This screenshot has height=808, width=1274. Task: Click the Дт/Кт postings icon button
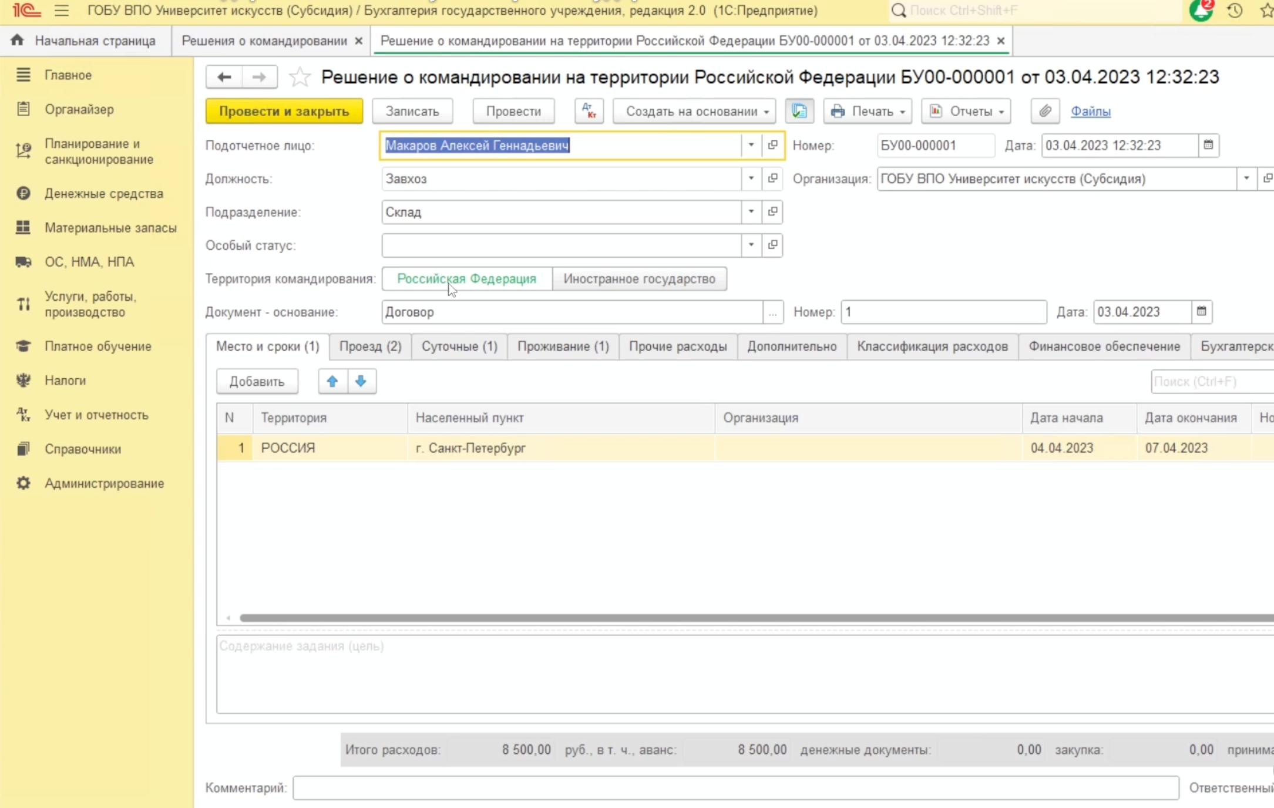[x=589, y=111]
